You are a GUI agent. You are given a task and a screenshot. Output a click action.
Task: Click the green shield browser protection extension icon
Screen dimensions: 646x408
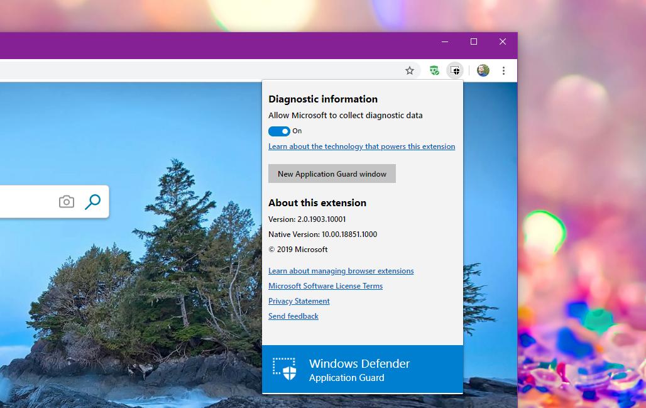(x=434, y=70)
